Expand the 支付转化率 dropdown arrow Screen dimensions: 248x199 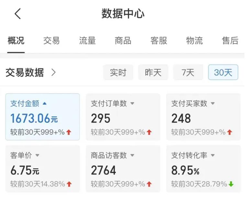click(213, 155)
